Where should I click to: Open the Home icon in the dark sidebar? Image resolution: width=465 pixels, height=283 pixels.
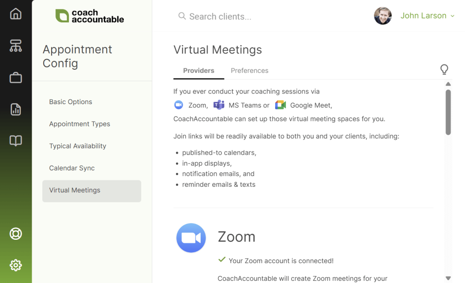pyautogui.click(x=15, y=14)
